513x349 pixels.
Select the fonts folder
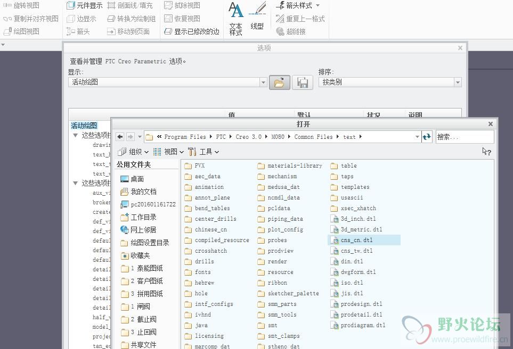click(198, 272)
